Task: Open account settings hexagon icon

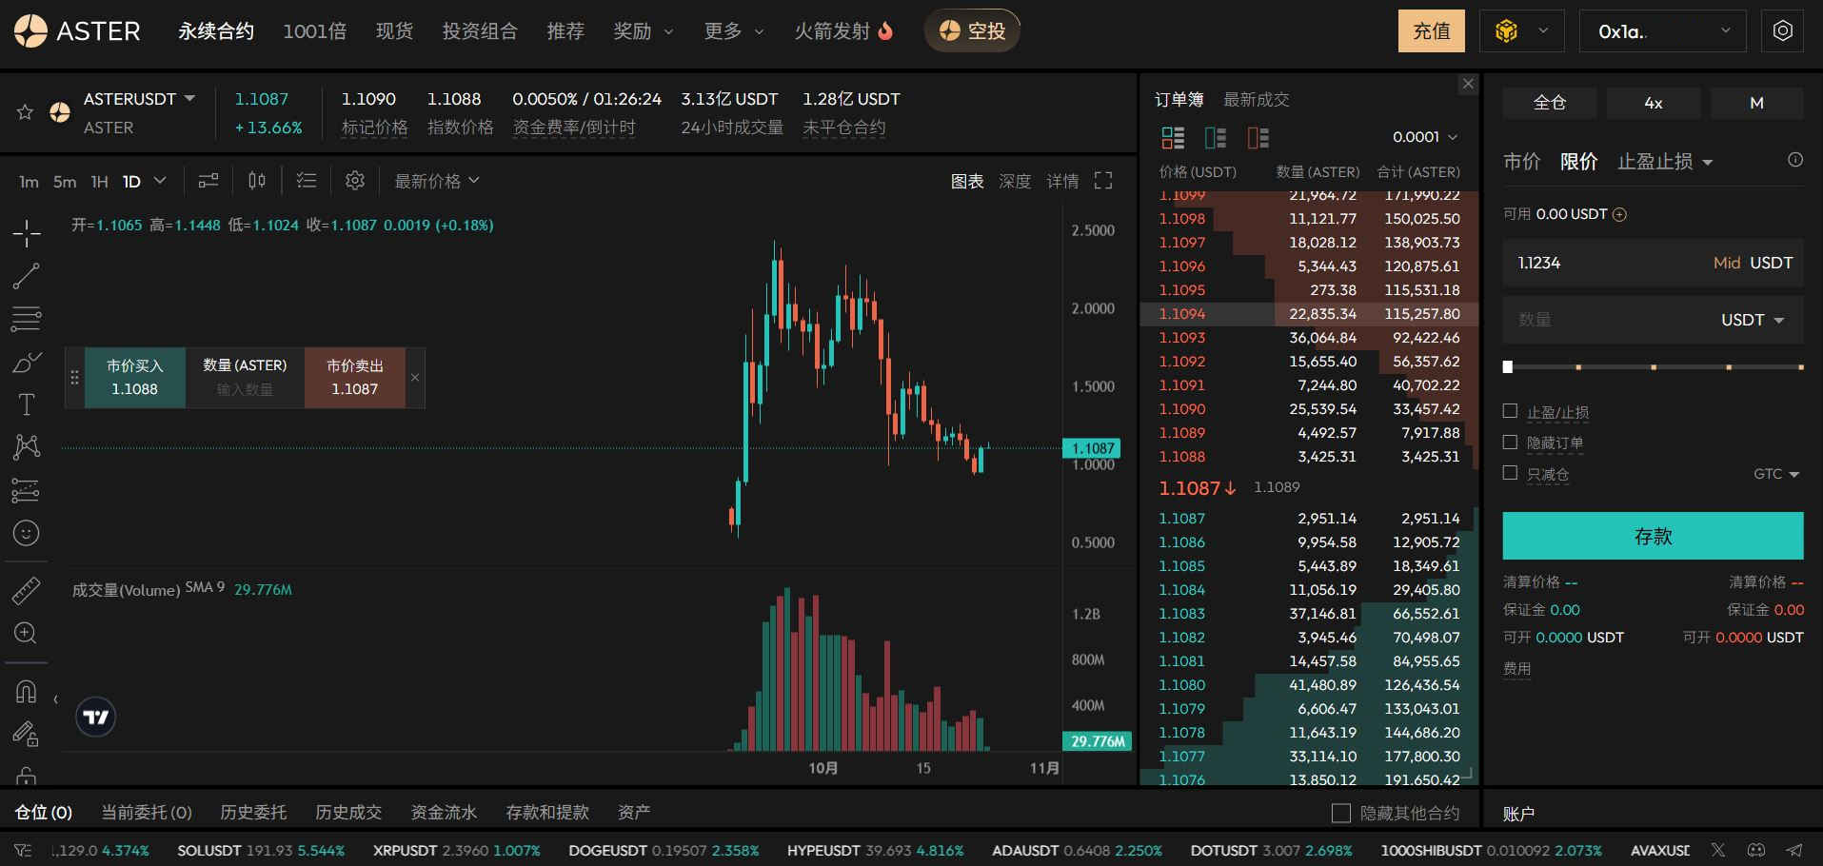Action: click(1782, 31)
